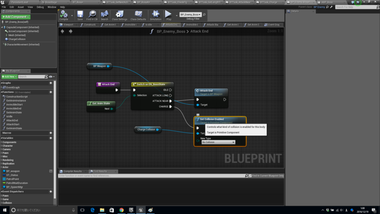Open the Add New dropdown
The image size is (380, 214).
pyautogui.click(x=9, y=77)
